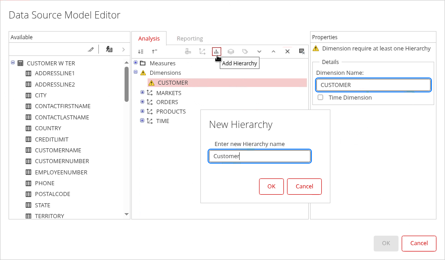Click the edit source pencil icon
445x260 pixels.
91,50
